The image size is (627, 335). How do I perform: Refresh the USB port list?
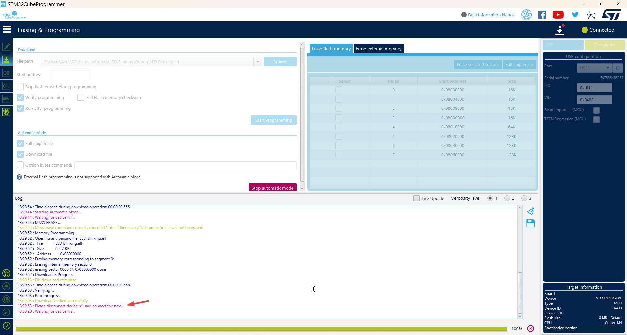click(x=618, y=68)
